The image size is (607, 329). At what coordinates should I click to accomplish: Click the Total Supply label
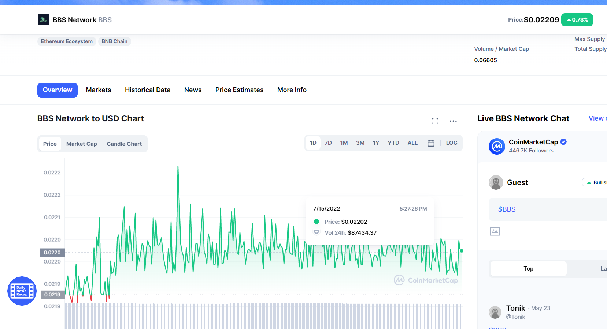(591, 49)
